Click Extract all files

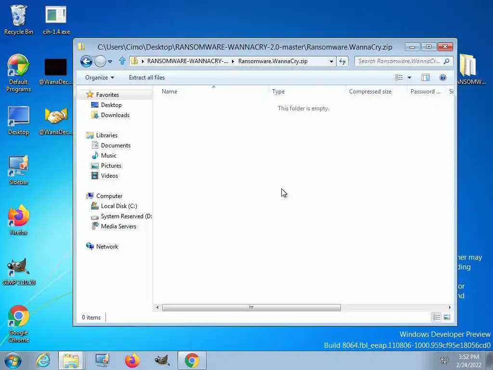tap(146, 78)
